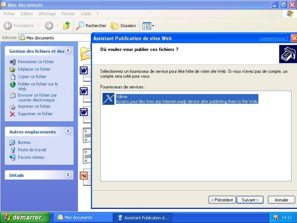Collapse Gestion des fichiers panel
Image resolution: width=297 pixels, height=223 pixels.
click(68, 51)
